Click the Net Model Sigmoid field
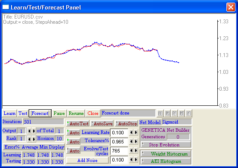This screenshot has width=238, height=168. [177, 122]
